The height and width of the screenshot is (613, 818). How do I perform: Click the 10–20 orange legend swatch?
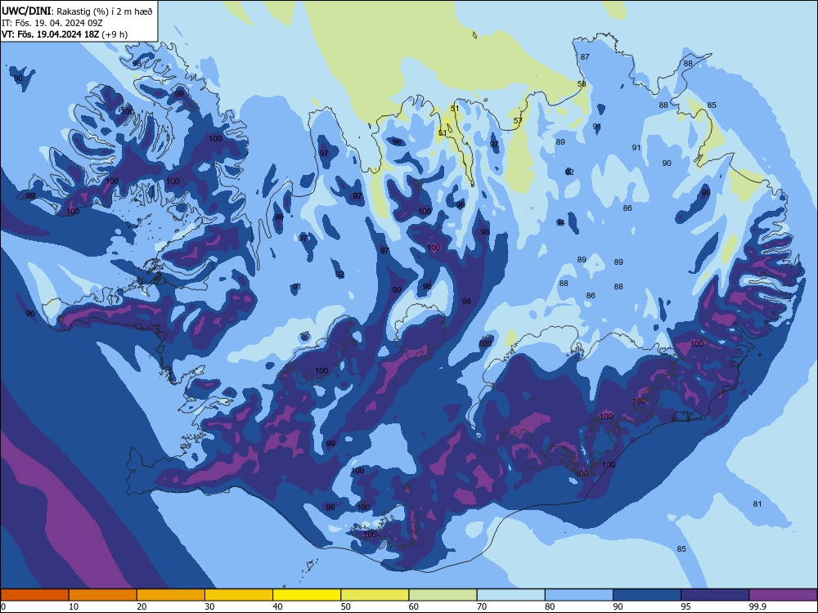click(x=103, y=595)
